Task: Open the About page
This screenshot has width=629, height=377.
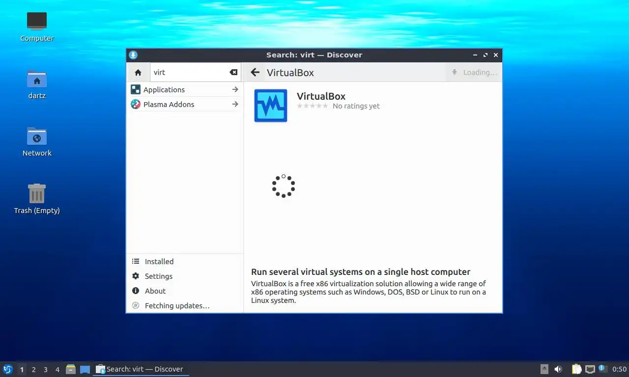Action: point(184,291)
